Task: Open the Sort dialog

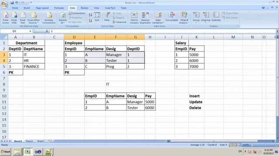Action: point(97,17)
